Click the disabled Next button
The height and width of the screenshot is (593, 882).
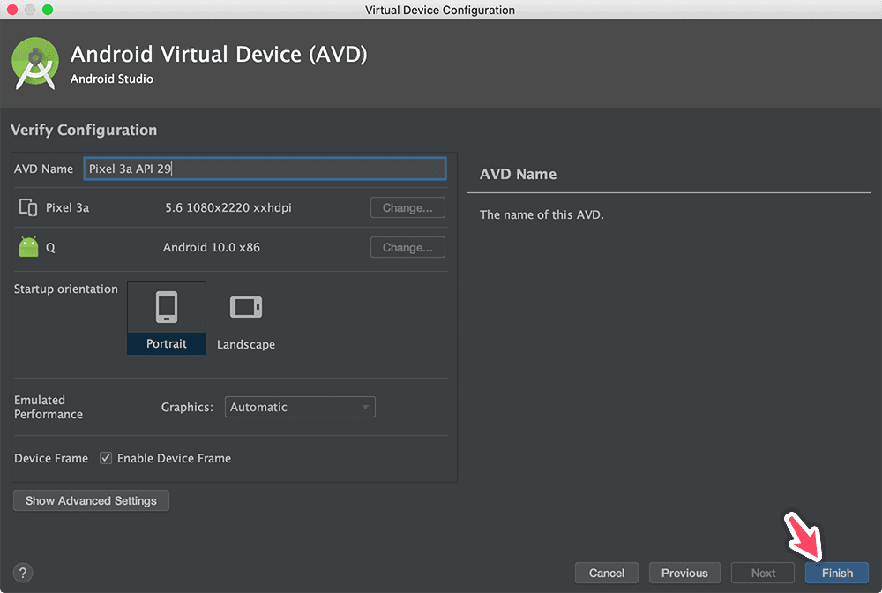(763, 573)
